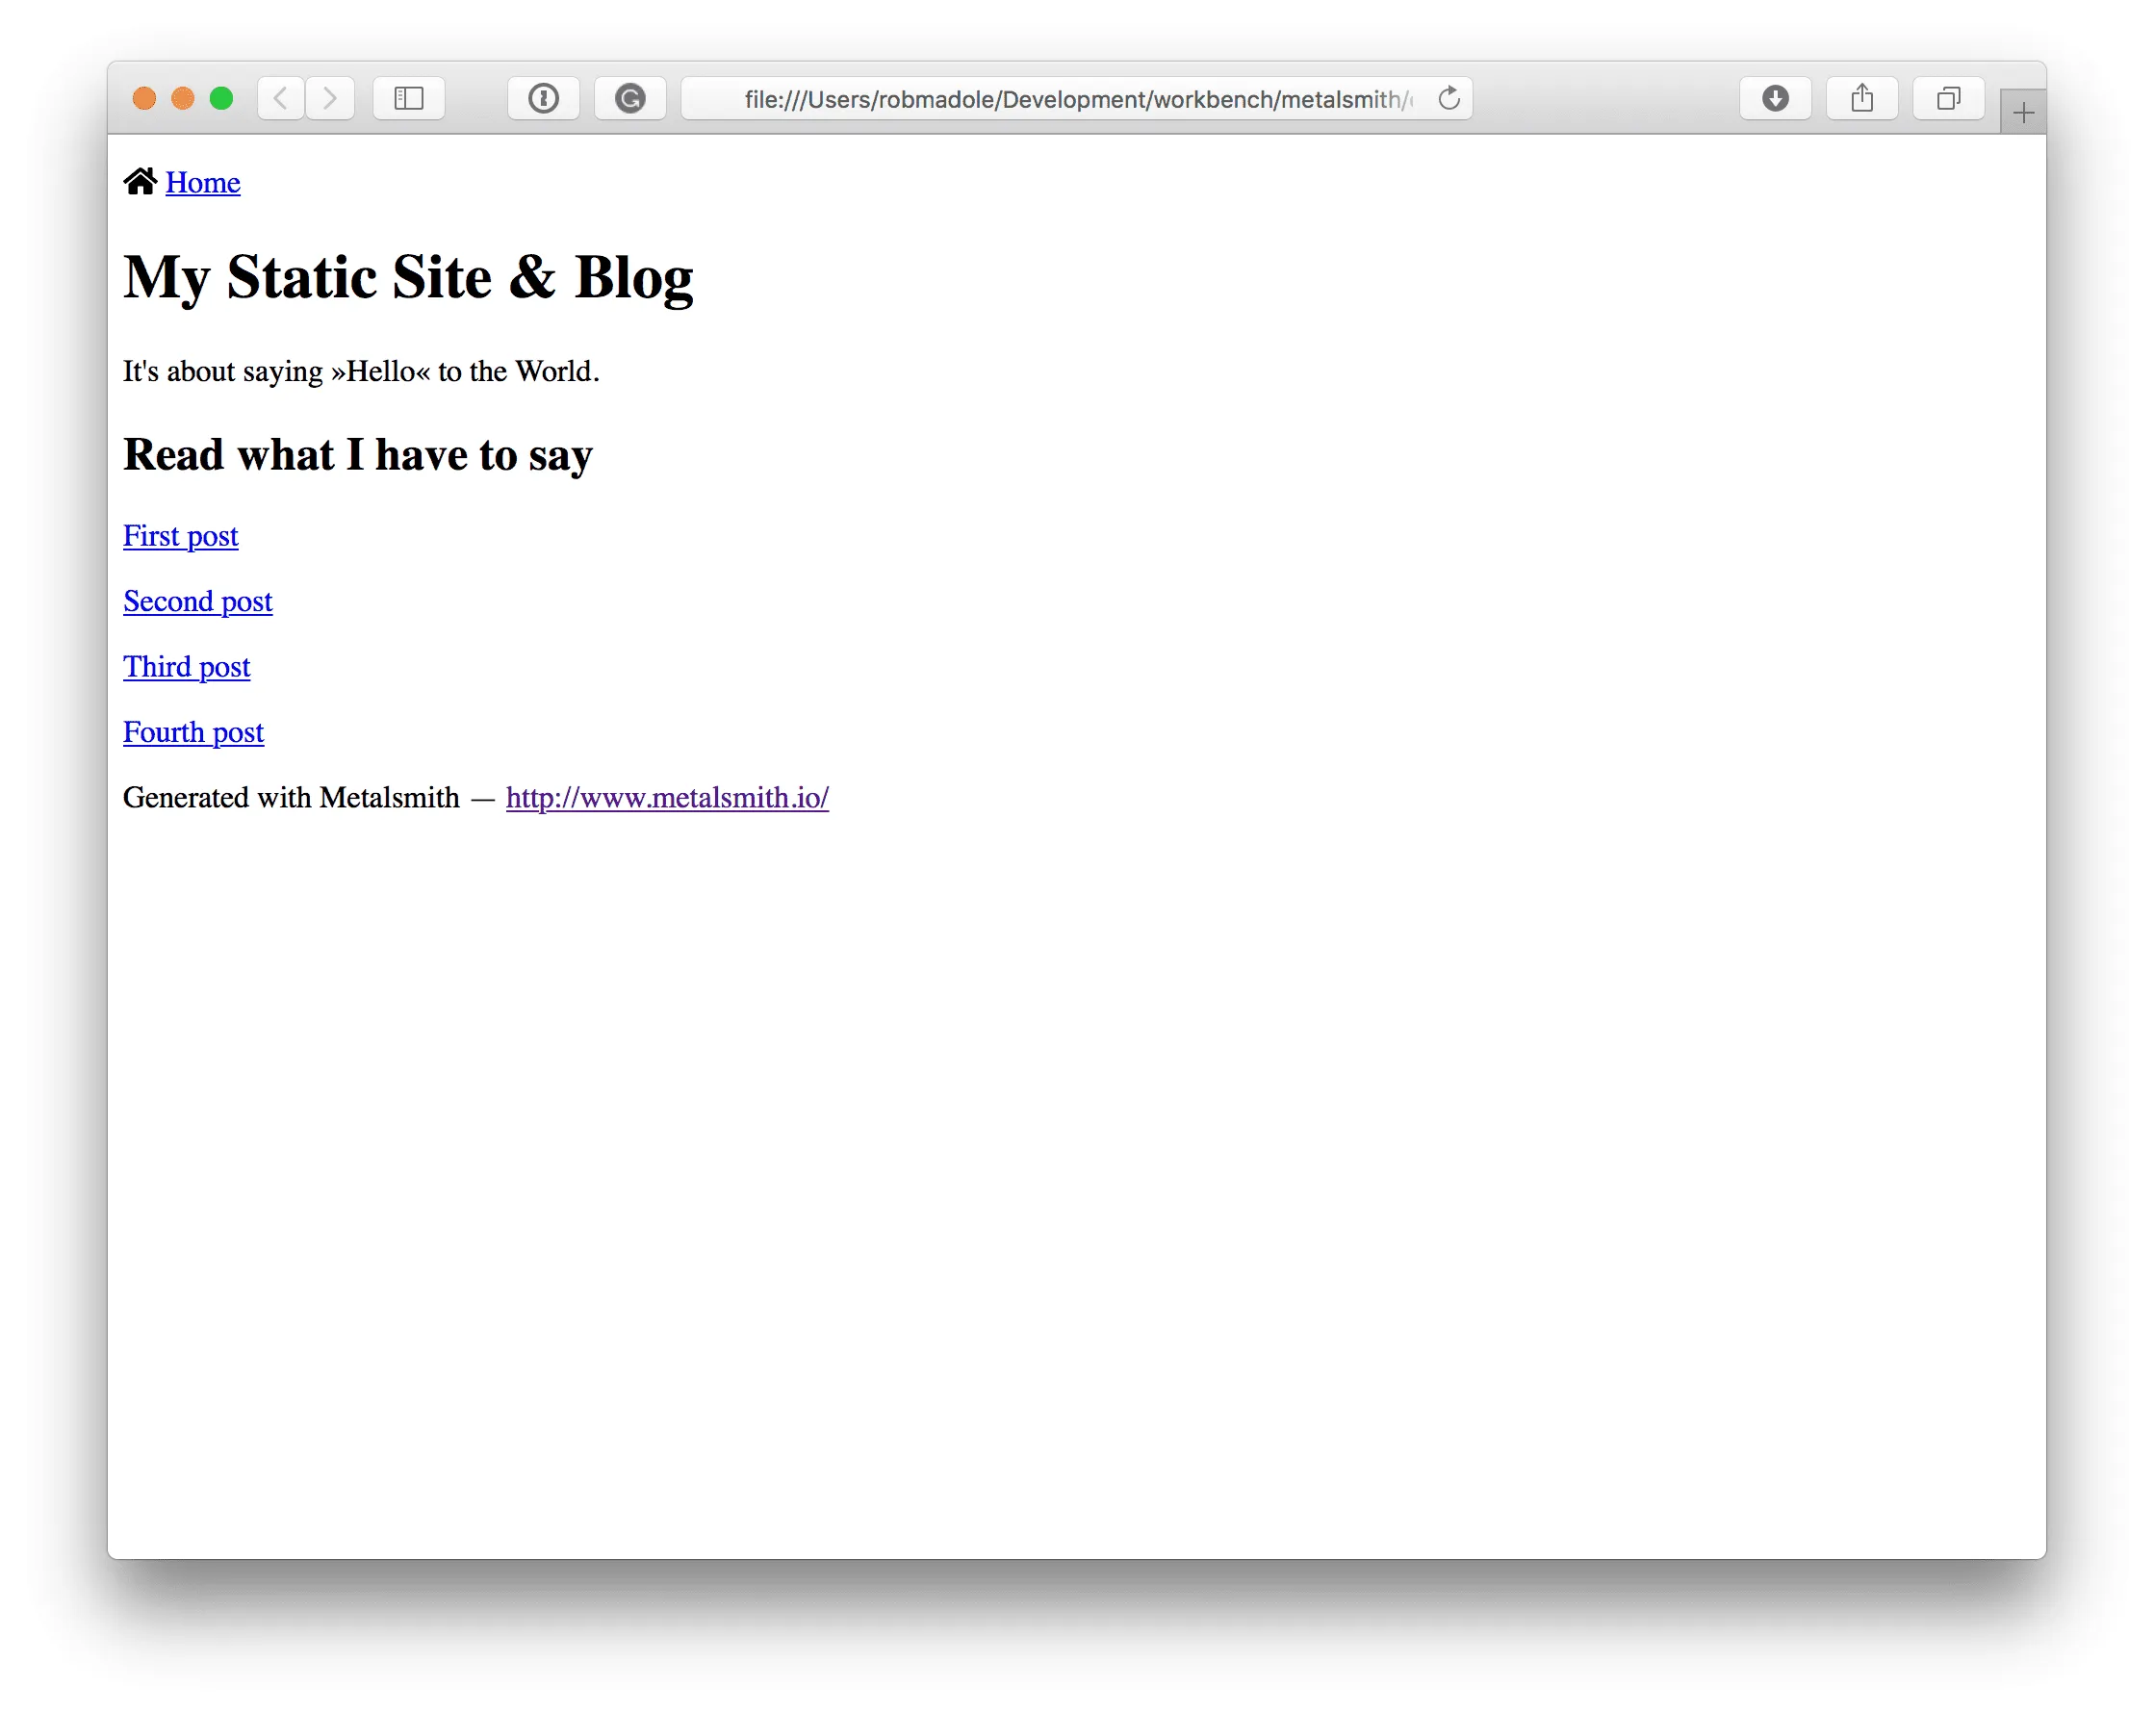Click the green fullscreen window button
The height and width of the screenshot is (1713, 2154).
tap(221, 98)
